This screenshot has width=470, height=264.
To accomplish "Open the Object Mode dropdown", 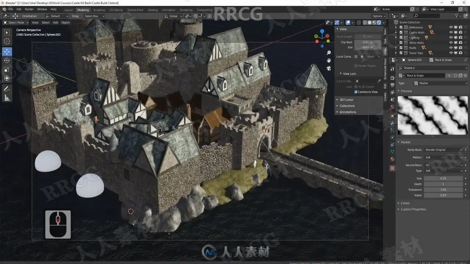I will click(16, 23).
